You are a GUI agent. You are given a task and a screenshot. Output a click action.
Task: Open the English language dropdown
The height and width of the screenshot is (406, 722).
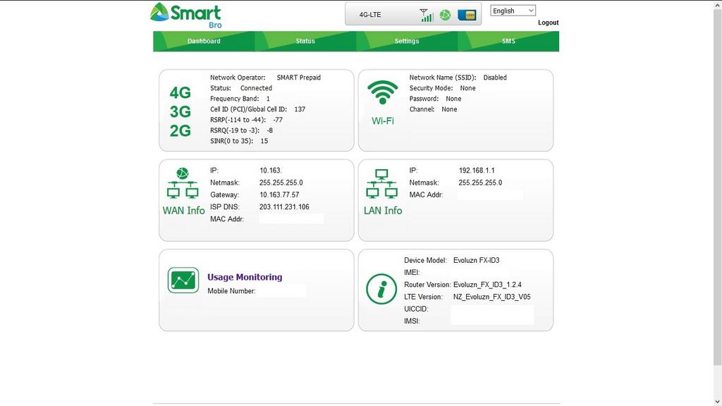[513, 11]
